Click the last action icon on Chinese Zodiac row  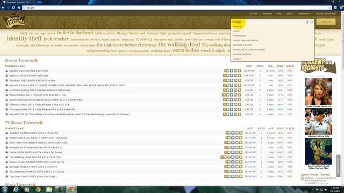pos(239,105)
